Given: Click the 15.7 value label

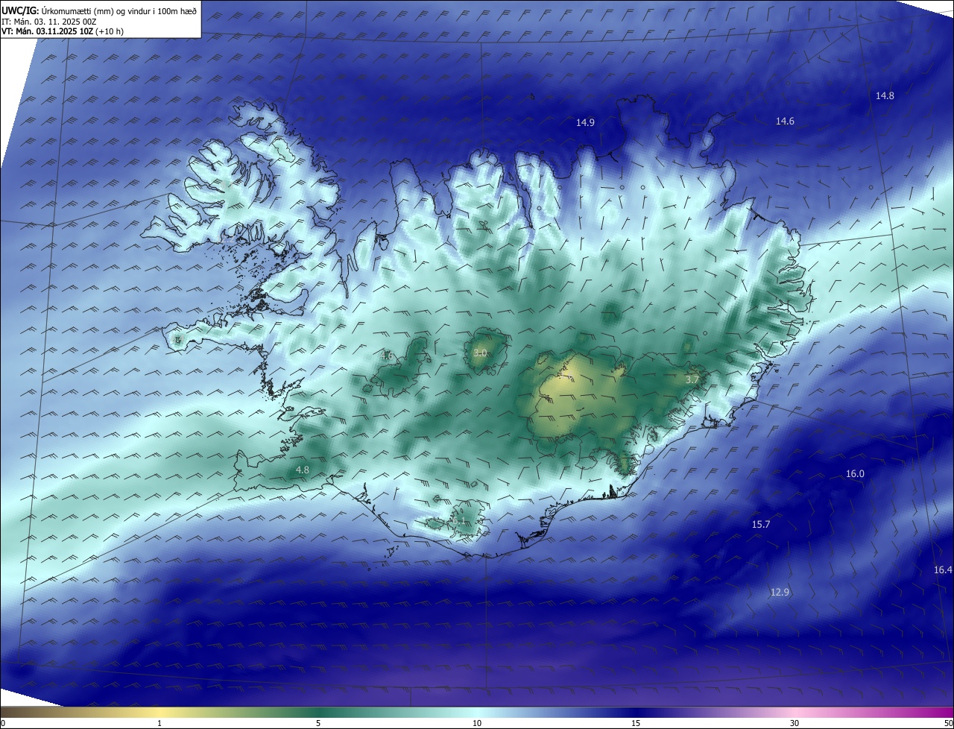Looking at the screenshot, I should coord(760,525).
